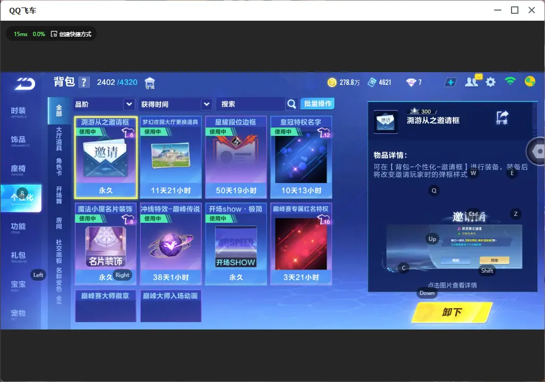Open the warehouse storage icon
The height and width of the screenshot is (382, 545).
coord(150,83)
